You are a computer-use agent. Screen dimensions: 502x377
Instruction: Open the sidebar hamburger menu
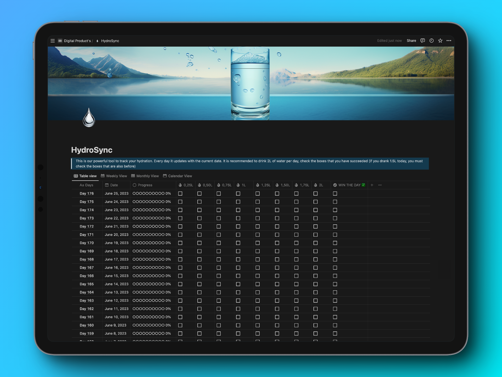click(53, 41)
